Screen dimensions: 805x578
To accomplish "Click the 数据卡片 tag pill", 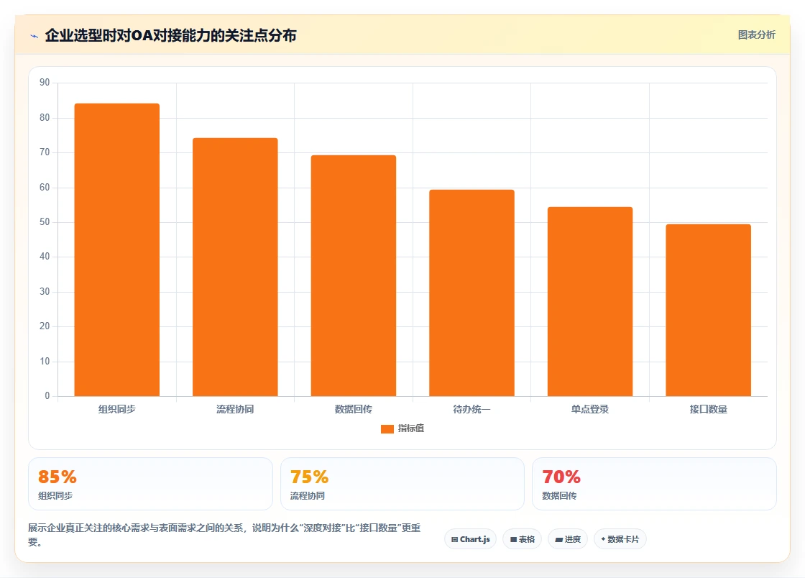I will tap(620, 539).
